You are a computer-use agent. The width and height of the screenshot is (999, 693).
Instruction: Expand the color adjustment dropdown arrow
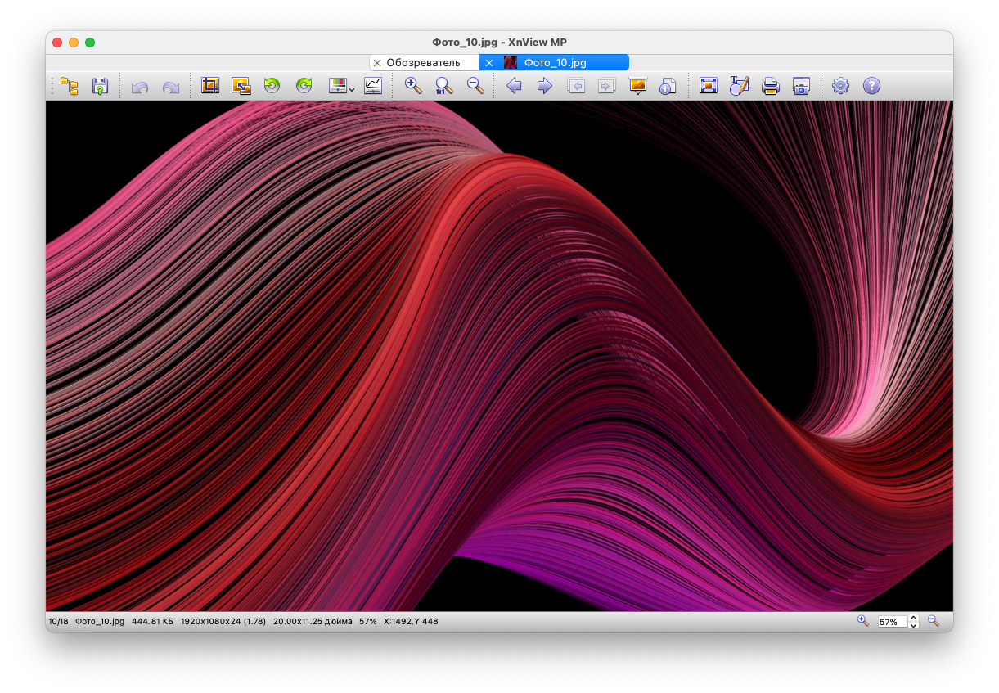[x=352, y=89]
